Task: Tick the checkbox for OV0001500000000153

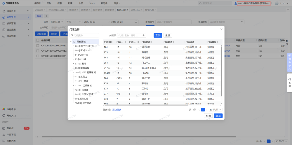Action: click(x=38, y=46)
